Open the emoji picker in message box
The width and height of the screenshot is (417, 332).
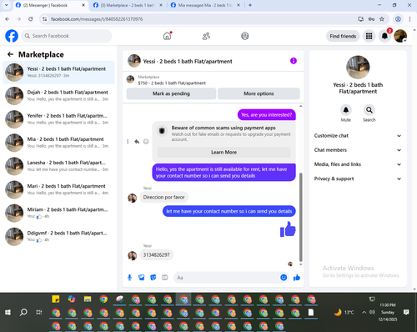point(284,277)
